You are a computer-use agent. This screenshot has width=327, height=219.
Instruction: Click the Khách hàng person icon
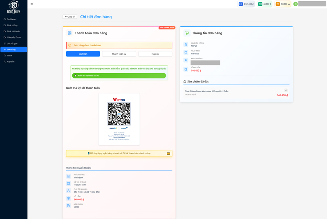(x=186, y=60)
